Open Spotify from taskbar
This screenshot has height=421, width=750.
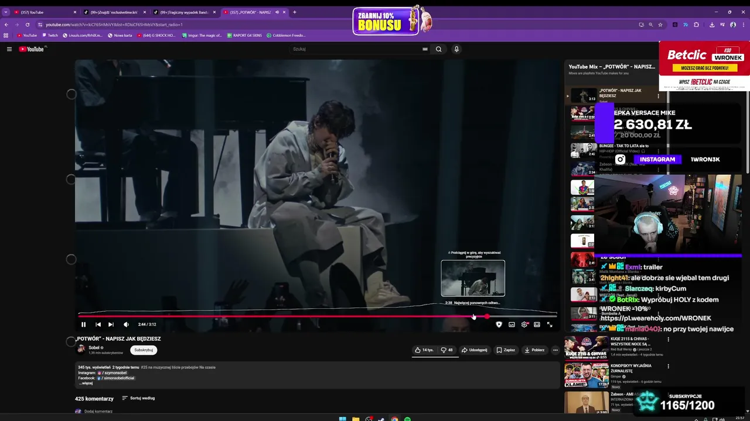(x=407, y=419)
